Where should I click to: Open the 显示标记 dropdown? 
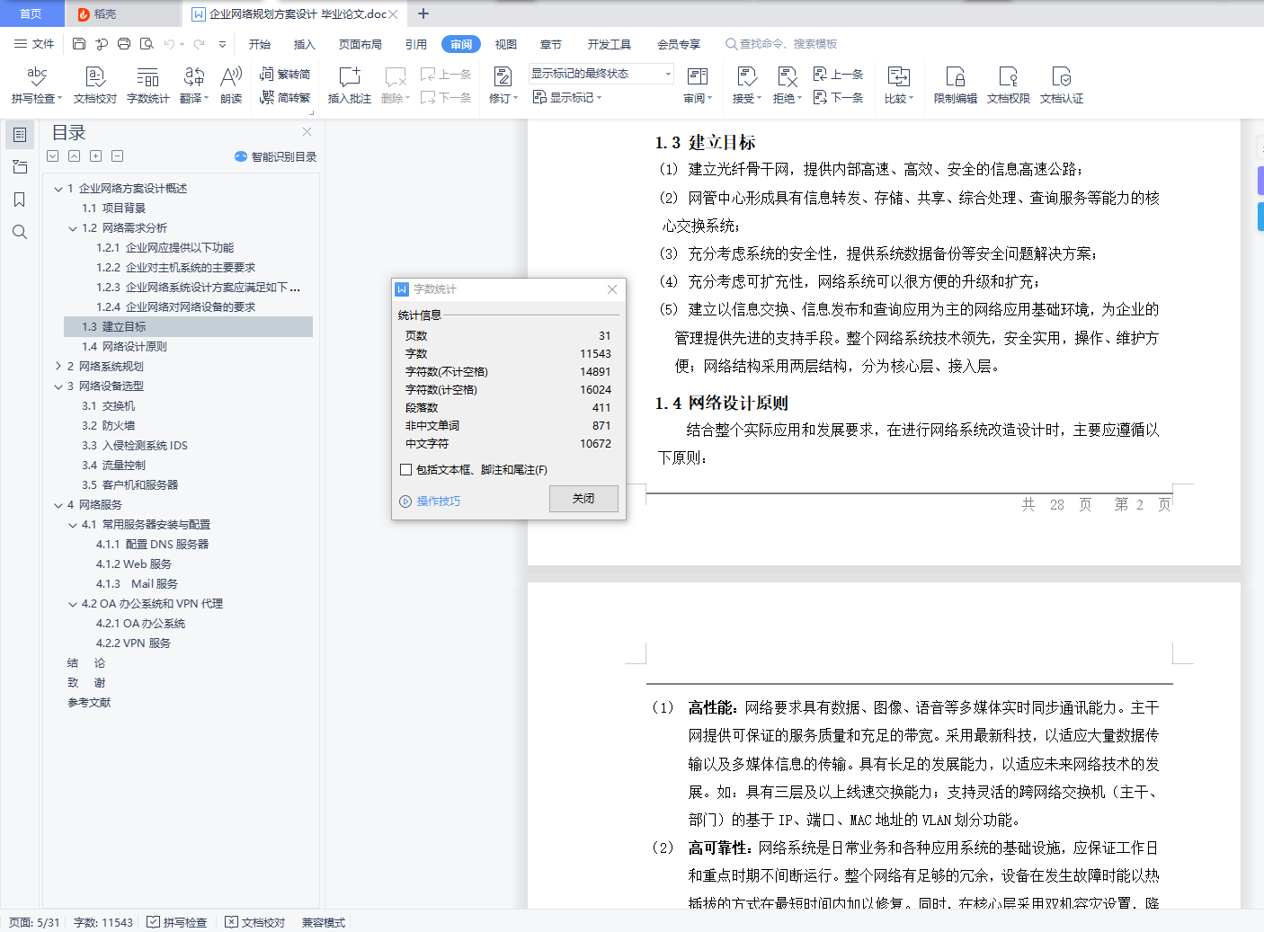point(567,97)
